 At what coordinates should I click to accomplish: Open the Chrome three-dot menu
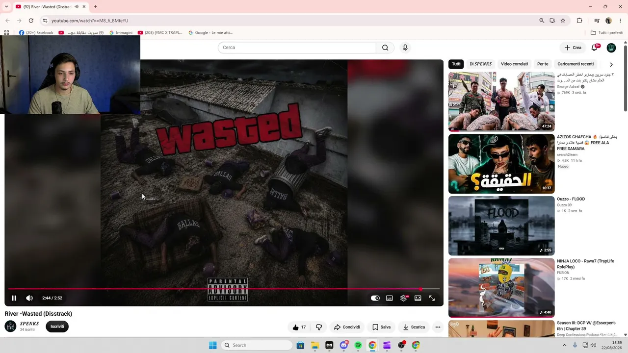pyautogui.click(x=621, y=21)
